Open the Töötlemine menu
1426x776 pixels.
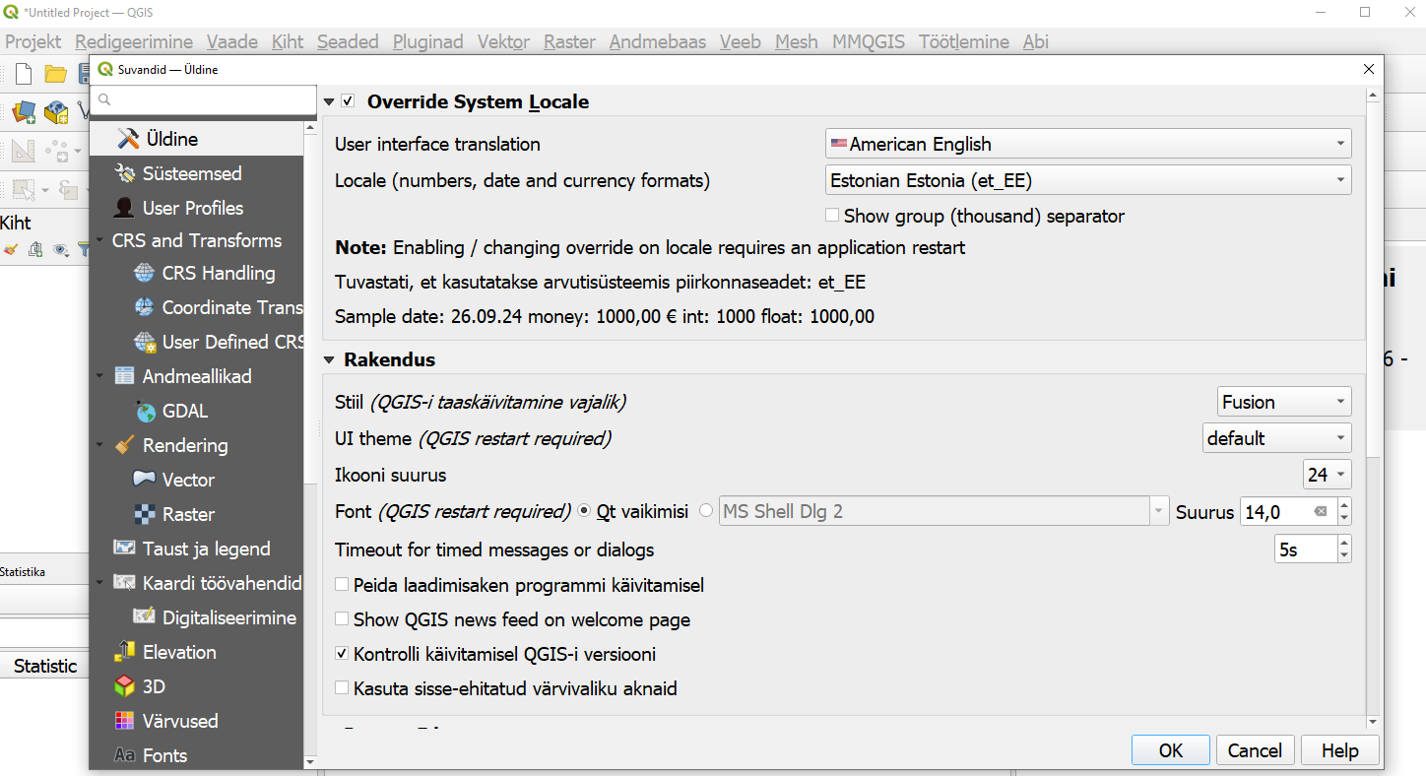pyautogui.click(x=963, y=41)
